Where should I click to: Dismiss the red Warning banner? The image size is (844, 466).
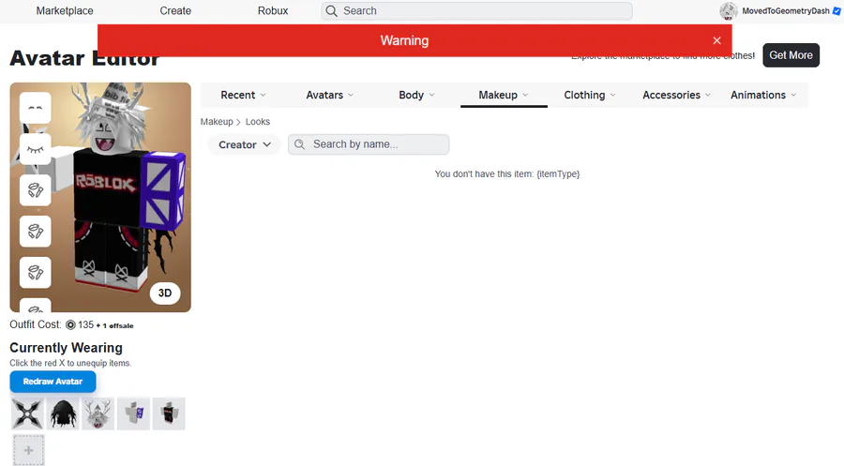point(716,40)
